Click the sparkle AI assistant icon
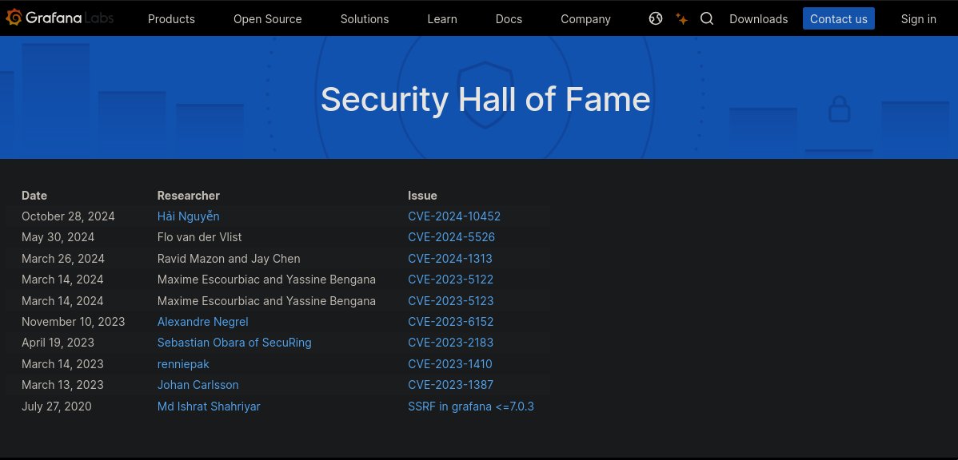Screen dimensions: 958x460 tap(681, 18)
